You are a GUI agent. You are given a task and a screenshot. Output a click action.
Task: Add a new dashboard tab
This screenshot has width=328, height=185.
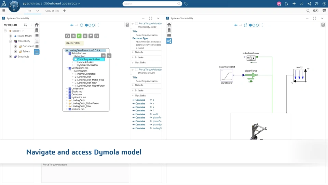64,11
